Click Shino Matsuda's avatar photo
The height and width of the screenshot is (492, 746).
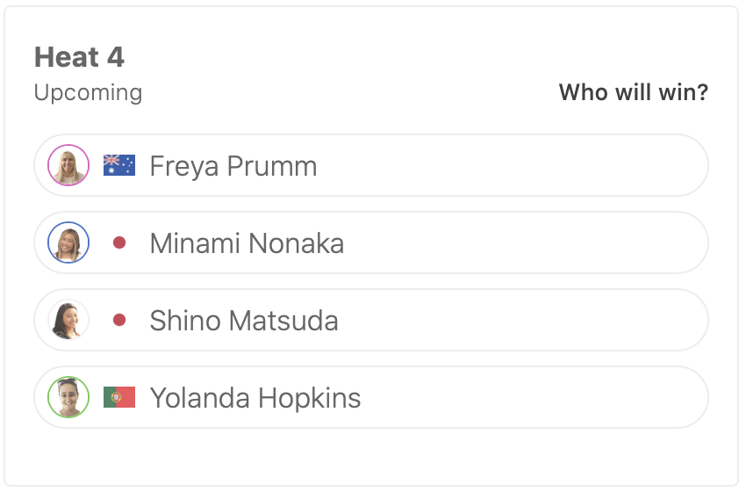pos(68,320)
